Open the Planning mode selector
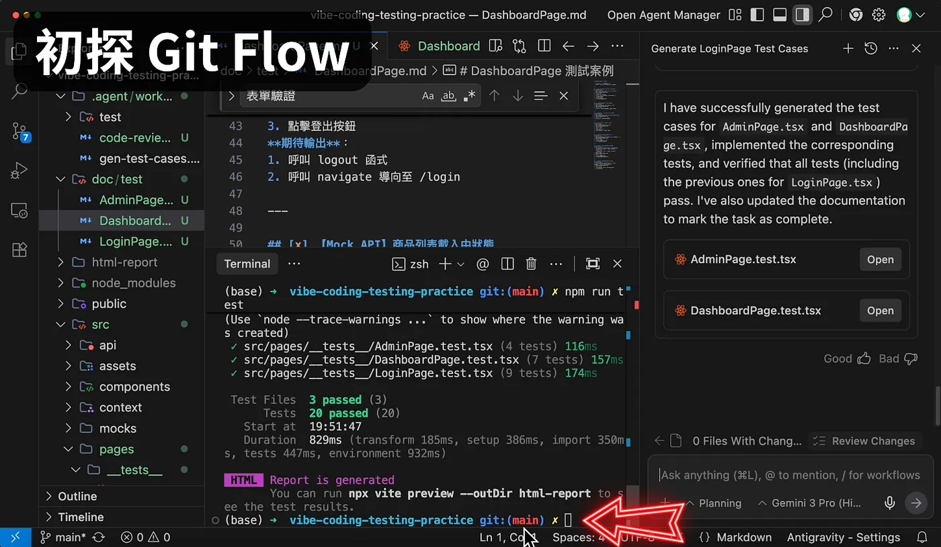Screen dimensions: 941x547 [713, 503]
